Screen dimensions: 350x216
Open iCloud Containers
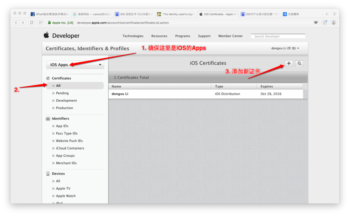(x=70, y=148)
